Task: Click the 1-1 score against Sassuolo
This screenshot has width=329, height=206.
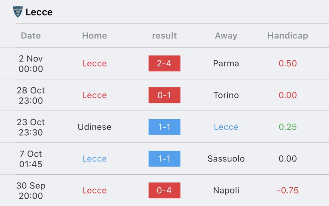Action: (164, 159)
